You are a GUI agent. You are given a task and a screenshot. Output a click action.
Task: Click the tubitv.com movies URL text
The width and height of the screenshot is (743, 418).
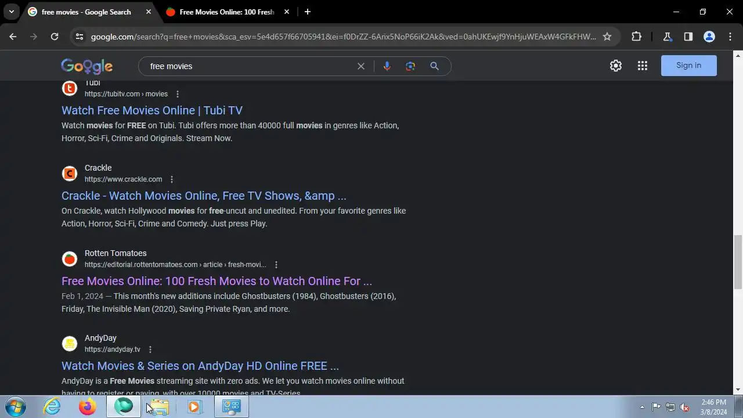126,94
